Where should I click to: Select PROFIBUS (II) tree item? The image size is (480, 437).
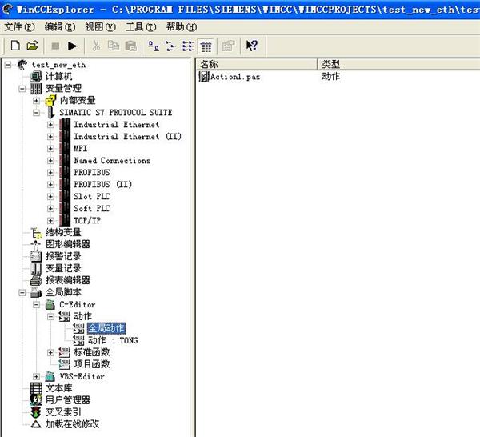(x=103, y=185)
